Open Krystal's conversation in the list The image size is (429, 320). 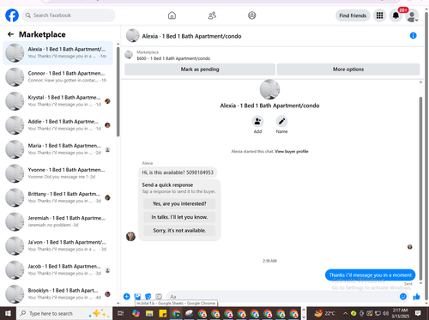pyautogui.click(x=58, y=101)
